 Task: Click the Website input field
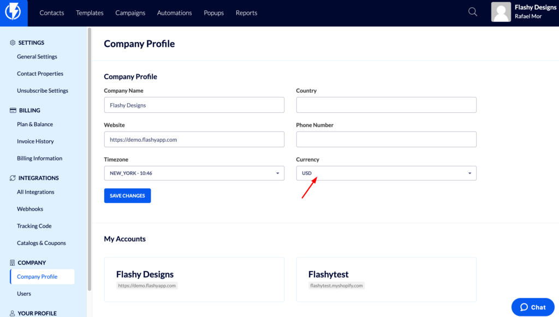(x=194, y=140)
